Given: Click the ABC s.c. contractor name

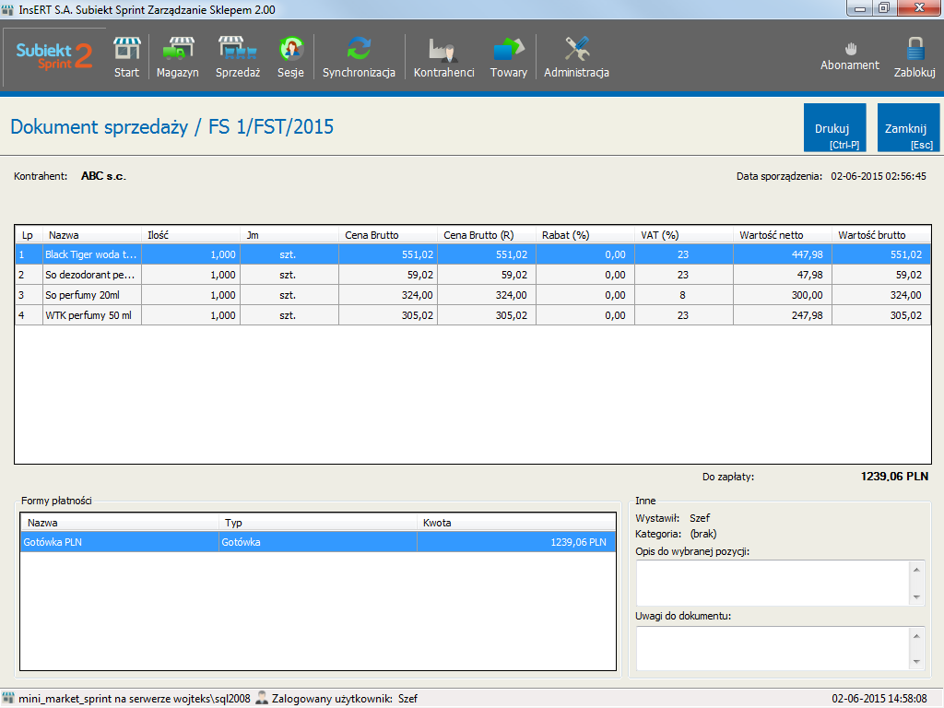Looking at the screenshot, I should (x=103, y=176).
